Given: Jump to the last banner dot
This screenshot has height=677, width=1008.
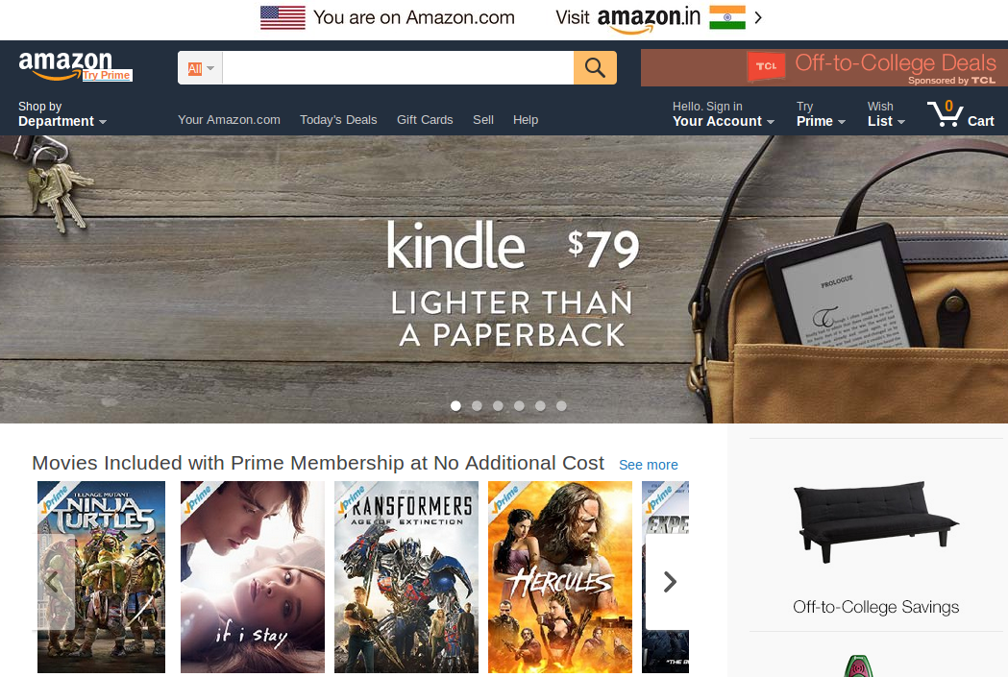Looking at the screenshot, I should (561, 406).
